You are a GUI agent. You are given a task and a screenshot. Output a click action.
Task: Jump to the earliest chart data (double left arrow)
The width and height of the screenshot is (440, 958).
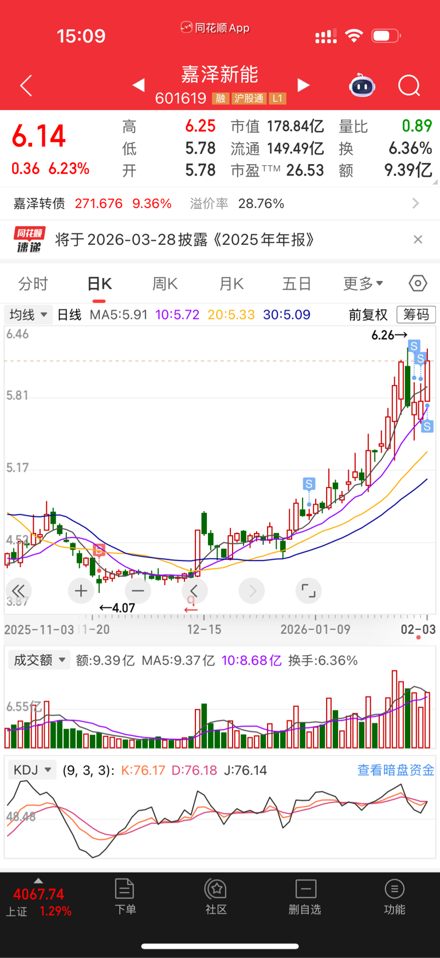click(x=18, y=591)
